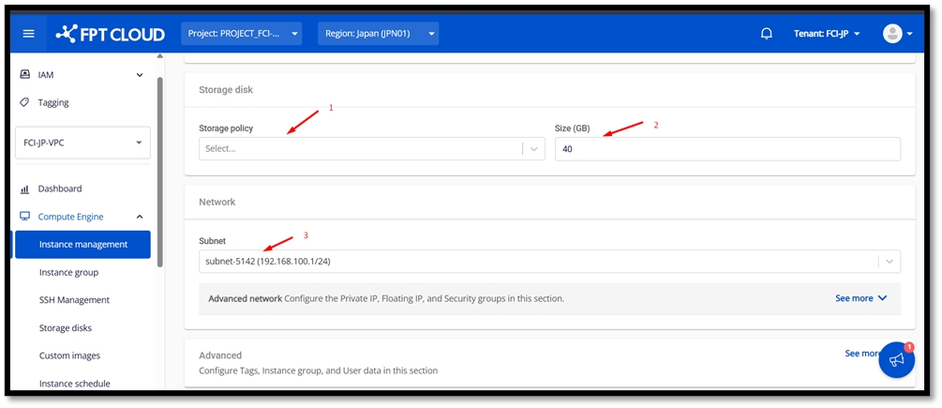Expand Advanced network with See more
The height and width of the screenshot is (408, 942).
860,298
